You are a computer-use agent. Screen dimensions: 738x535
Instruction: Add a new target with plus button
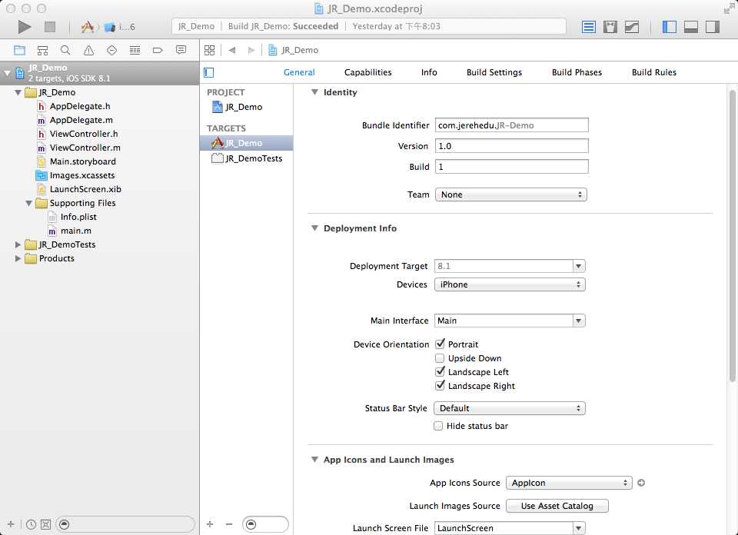pyautogui.click(x=210, y=524)
